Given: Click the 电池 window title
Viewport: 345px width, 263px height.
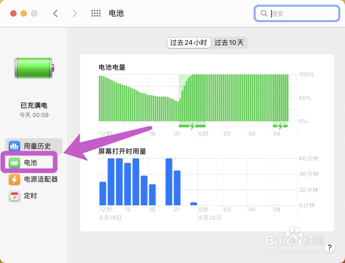Looking at the screenshot, I should pos(116,13).
